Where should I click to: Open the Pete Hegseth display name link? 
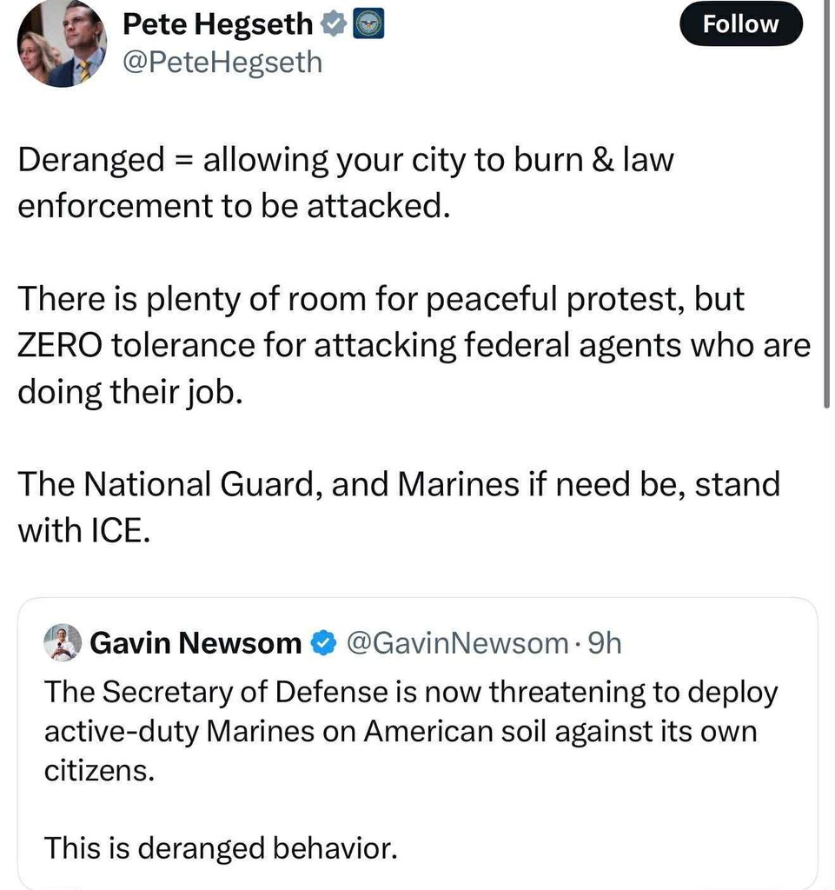(217, 24)
